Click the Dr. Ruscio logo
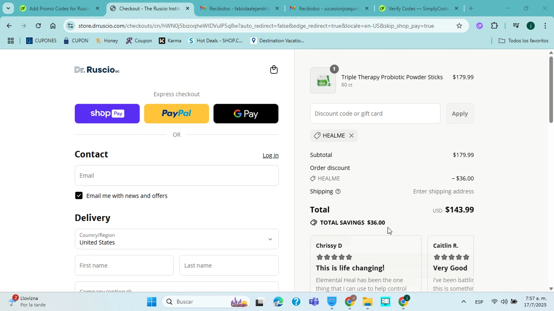Viewport: 554px width, 311px height. click(97, 70)
